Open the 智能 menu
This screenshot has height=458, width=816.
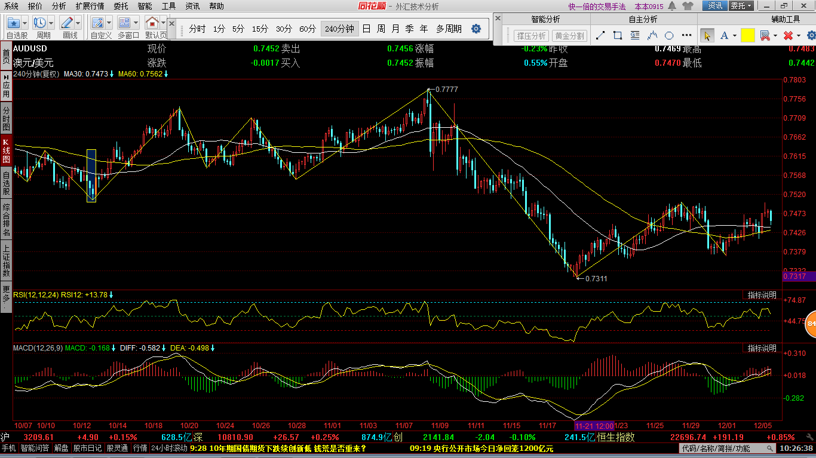click(x=145, y=6)
